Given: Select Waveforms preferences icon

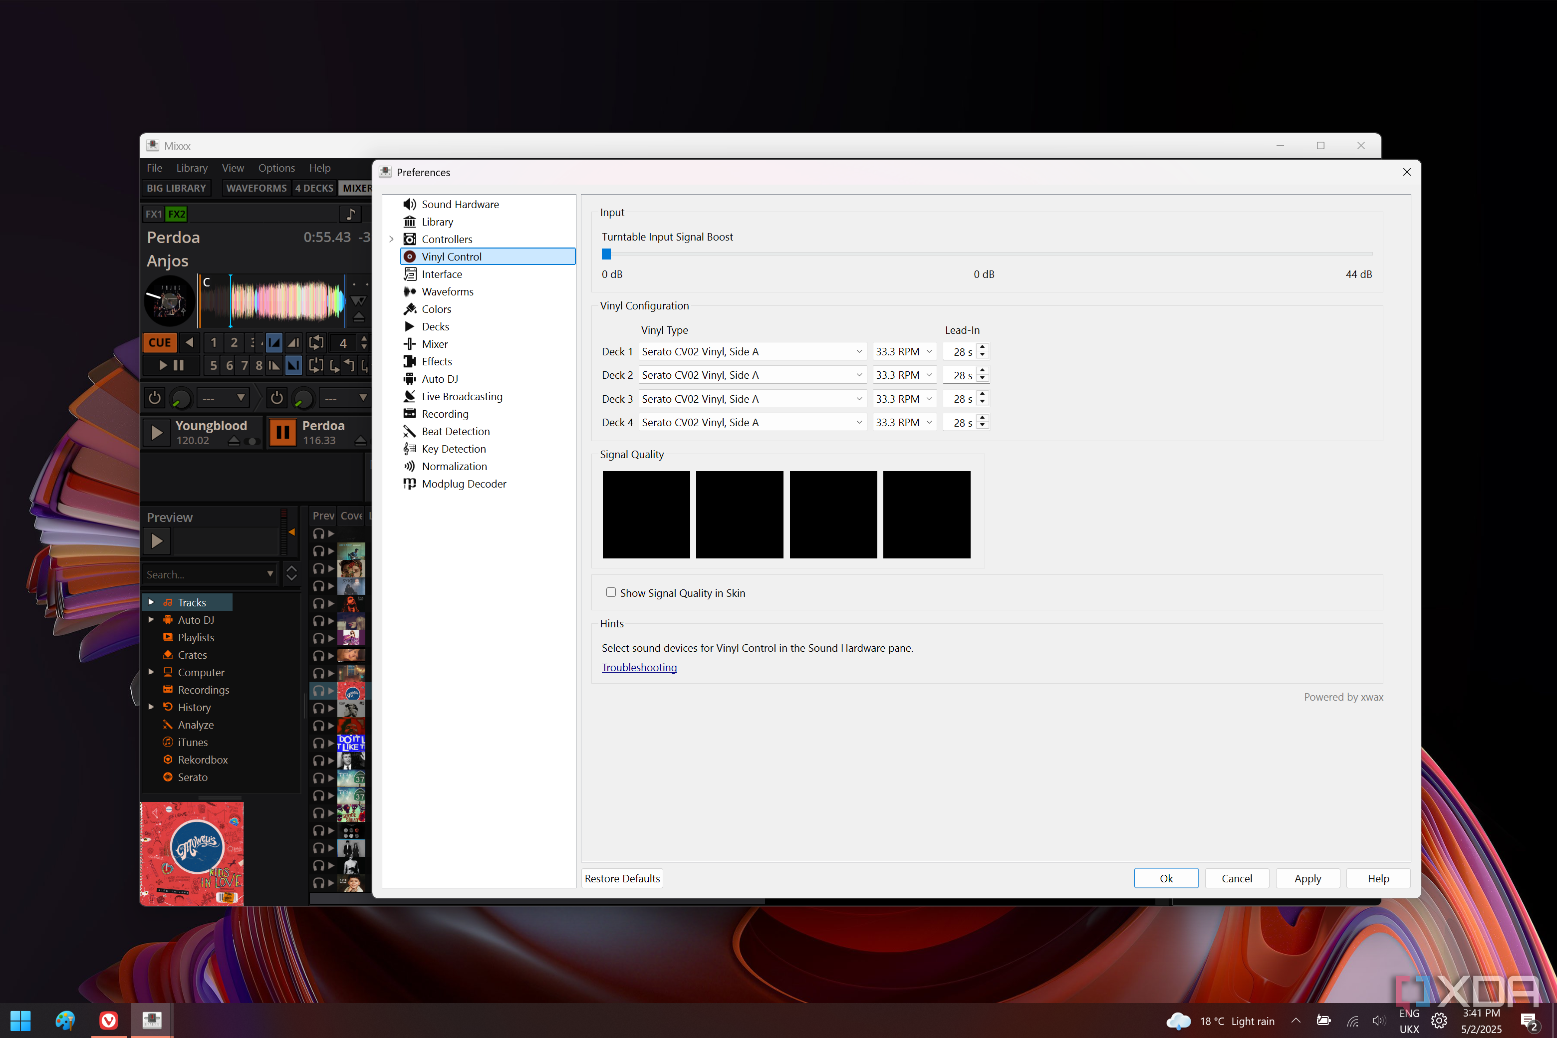Looking at the screenshot, I should pos(410,292).
